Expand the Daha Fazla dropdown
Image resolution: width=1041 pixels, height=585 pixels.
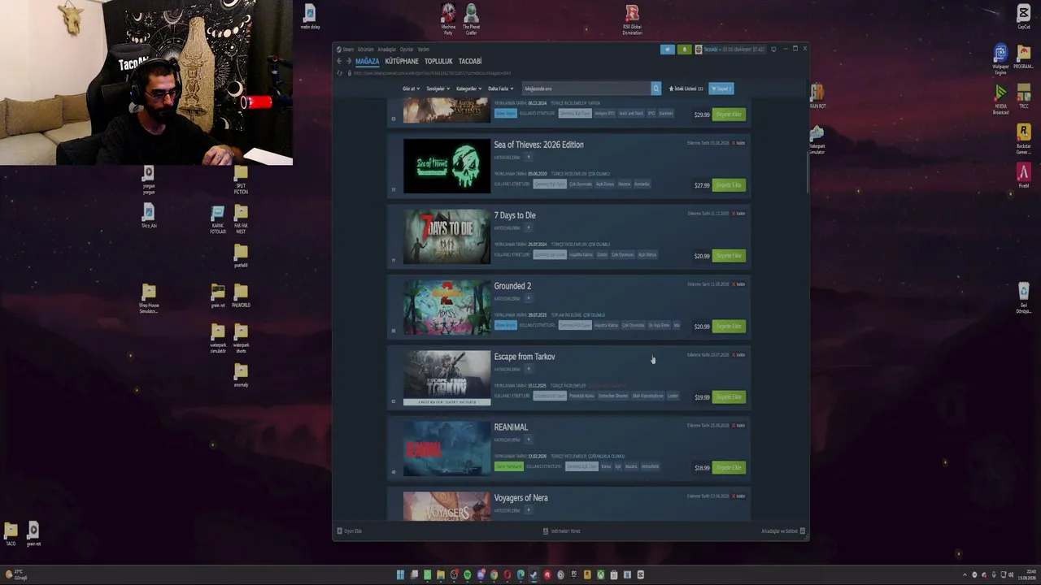pyautogui.click(x=499, y=89)
